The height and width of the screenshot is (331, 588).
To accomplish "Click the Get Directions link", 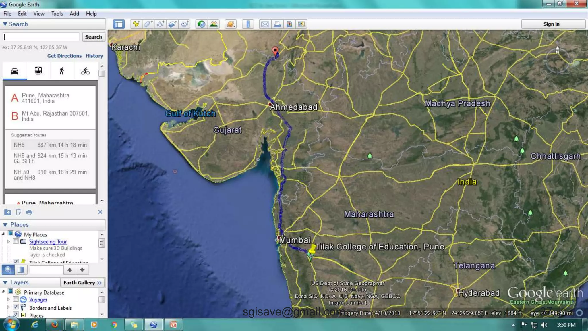I will pos(64,56).
